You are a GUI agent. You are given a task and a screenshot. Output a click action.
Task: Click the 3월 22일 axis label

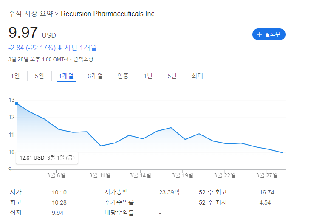coord(224,175)
